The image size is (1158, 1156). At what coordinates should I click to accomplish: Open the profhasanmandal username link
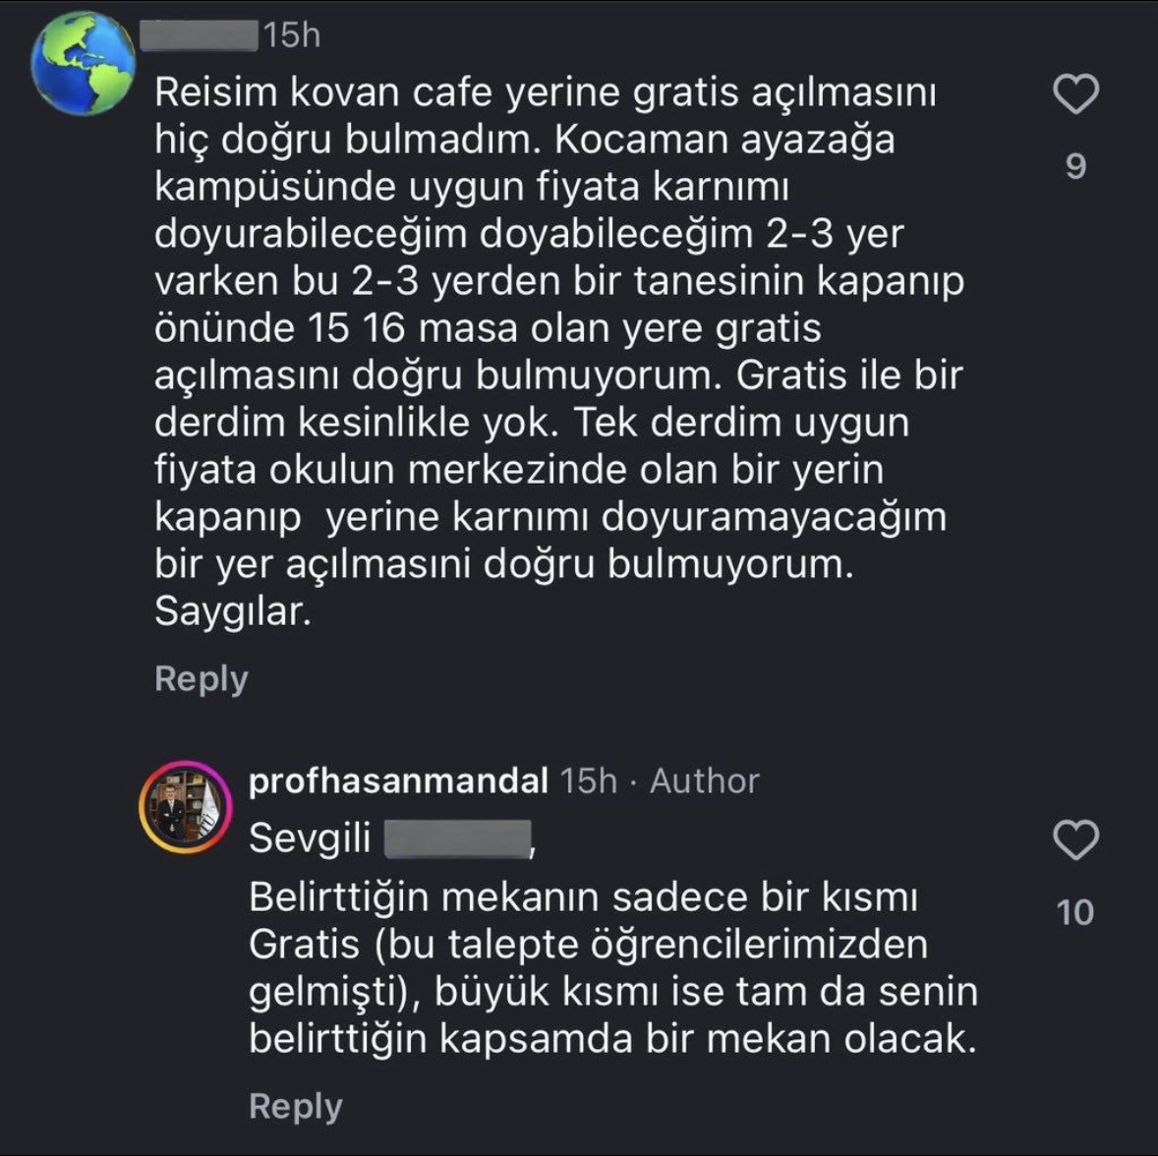pos(397,782)
